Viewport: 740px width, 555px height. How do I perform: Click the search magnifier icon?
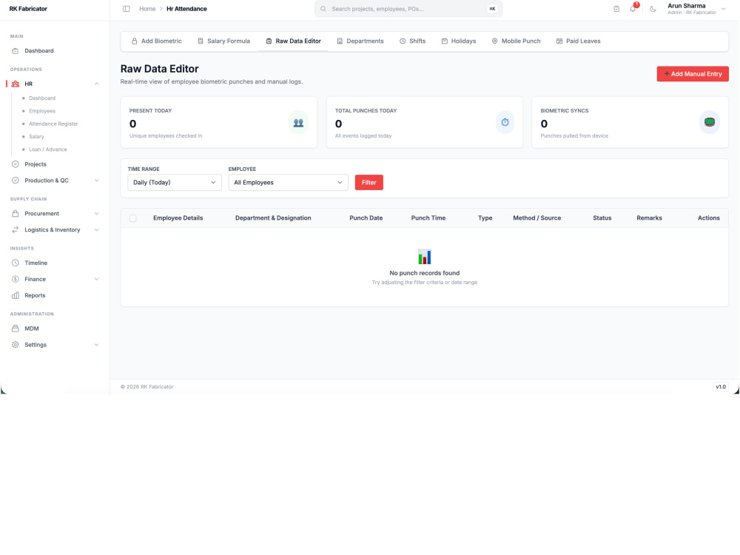(x=323, y=8)
